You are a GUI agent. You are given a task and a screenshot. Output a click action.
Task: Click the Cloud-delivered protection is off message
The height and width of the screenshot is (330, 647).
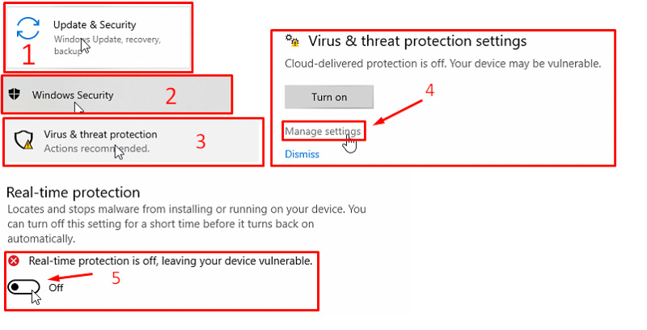point(443,63)
